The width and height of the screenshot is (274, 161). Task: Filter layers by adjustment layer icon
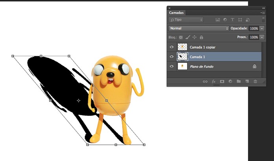click(x=225, y=20)
